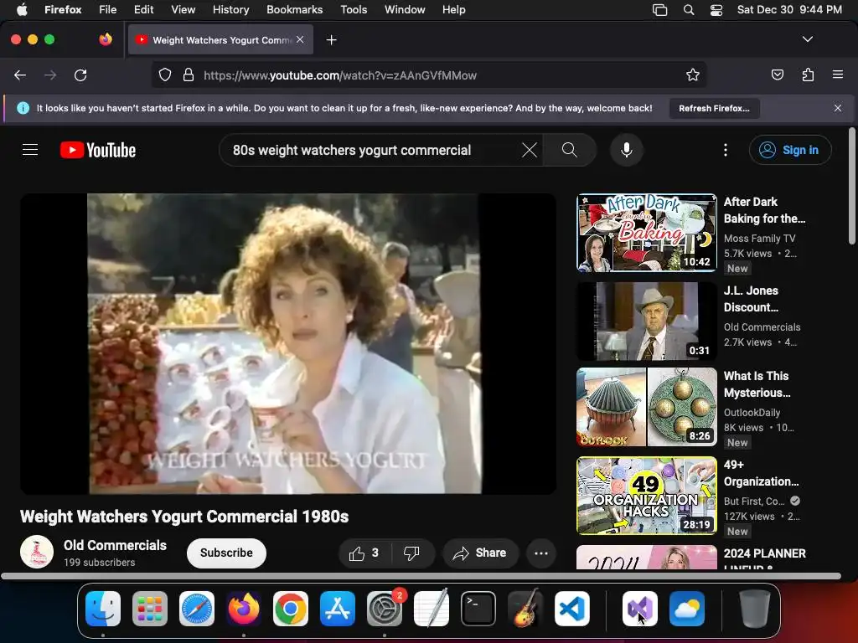Open Firefox application hamburger menu
This screenshot has height=643, width=858.
coord(838,75)
